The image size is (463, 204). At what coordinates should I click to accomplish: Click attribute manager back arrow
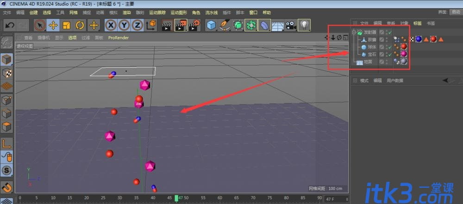pyautogui.click(x=445, y=80)
